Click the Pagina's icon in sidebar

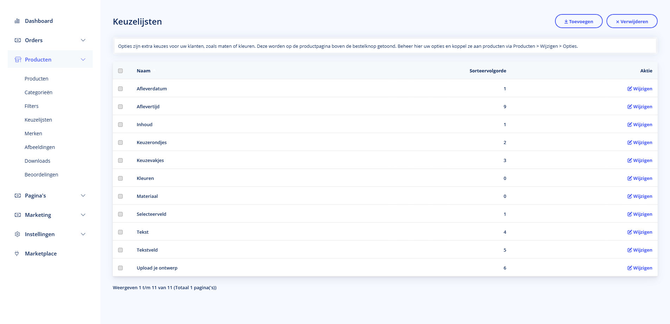pos(18,196)
